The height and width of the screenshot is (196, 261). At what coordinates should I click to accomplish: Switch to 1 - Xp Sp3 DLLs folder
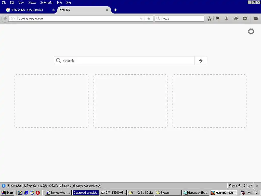click(141, 193)
